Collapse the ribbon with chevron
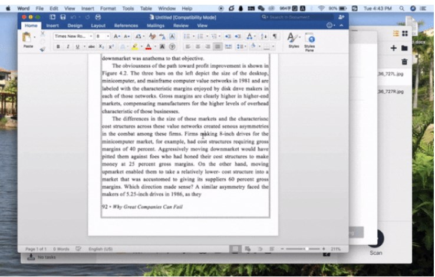 pos(341,25)
